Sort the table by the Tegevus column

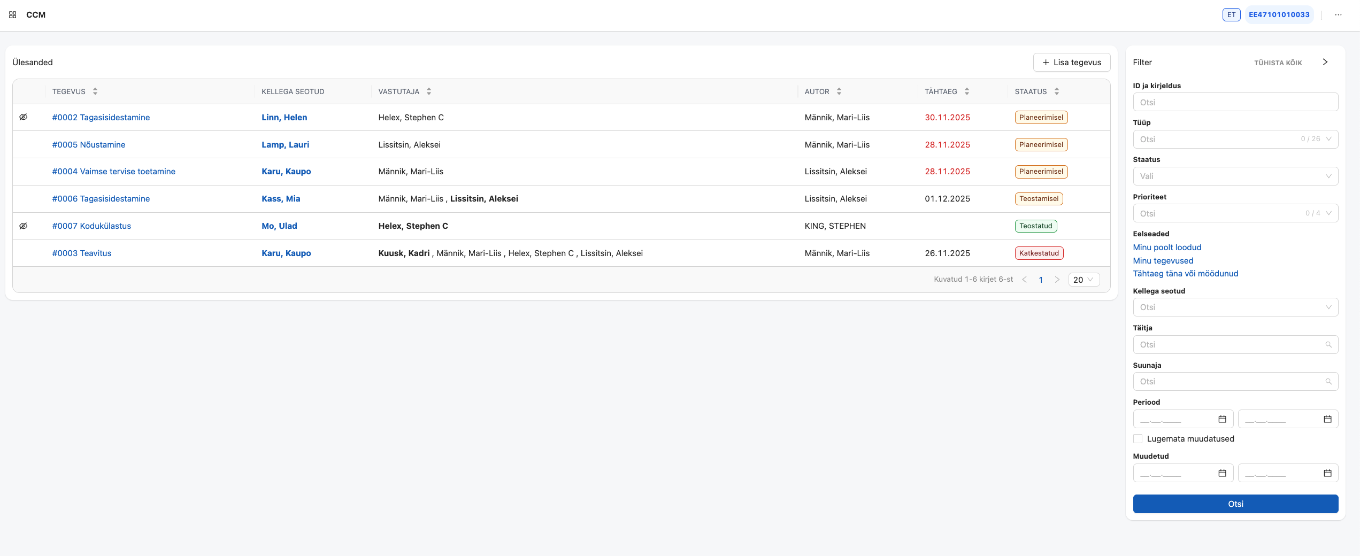pyautogui.click(x=95, y=91)
